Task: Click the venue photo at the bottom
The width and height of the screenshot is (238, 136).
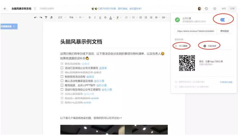Action: point(114,130)
